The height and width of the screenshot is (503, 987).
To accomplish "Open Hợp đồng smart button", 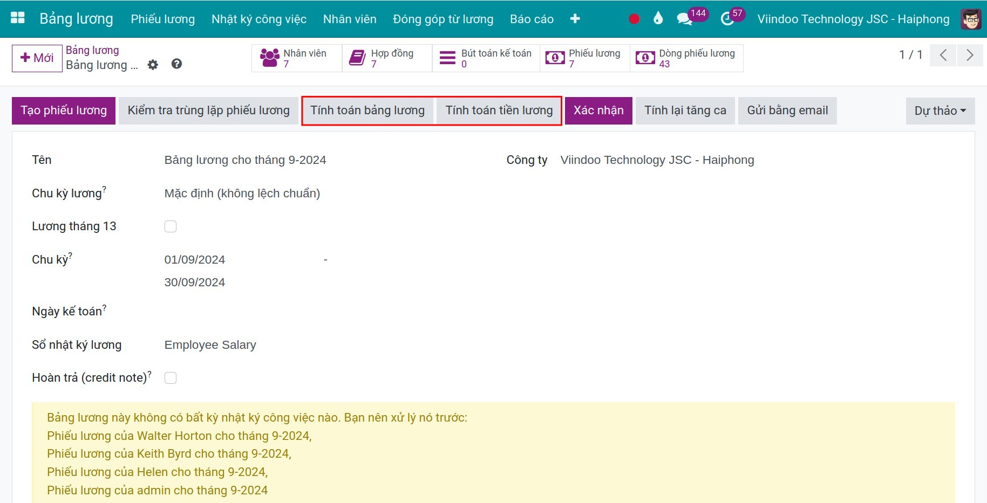I will 387,58.
